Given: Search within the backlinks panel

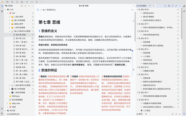Looking at the screenshot, I should 153,6.
